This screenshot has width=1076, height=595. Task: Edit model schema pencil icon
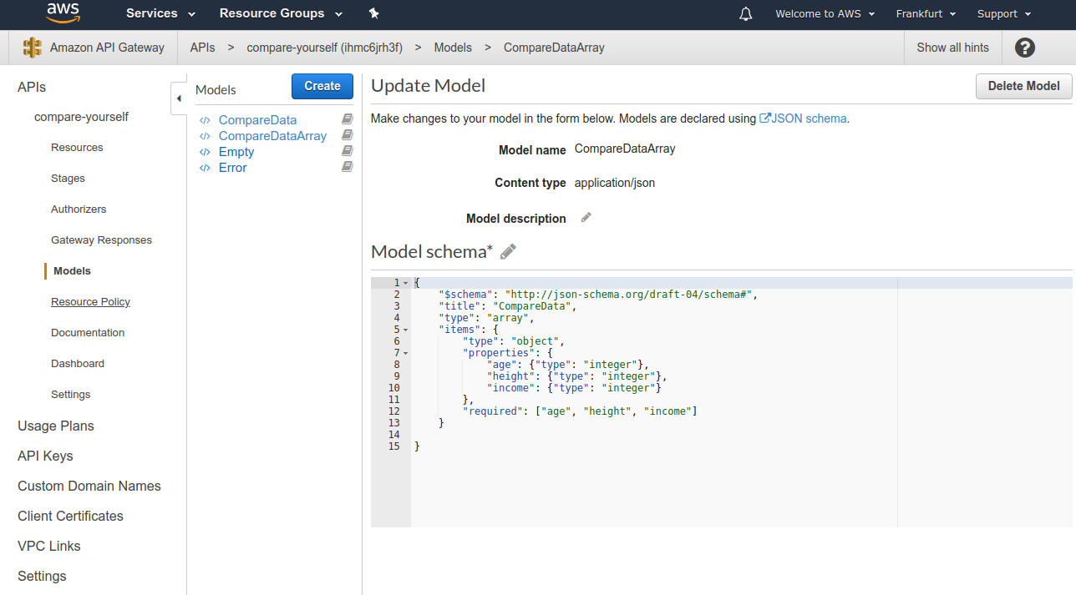tap(508, 251)
